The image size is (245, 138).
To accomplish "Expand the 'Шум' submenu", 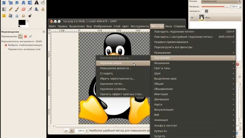I will click(x=193, y=73).
